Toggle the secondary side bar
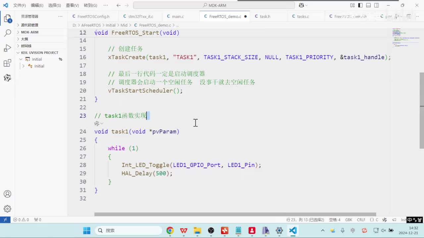This screenshot has width=424, height=238. tap(377, 5)
